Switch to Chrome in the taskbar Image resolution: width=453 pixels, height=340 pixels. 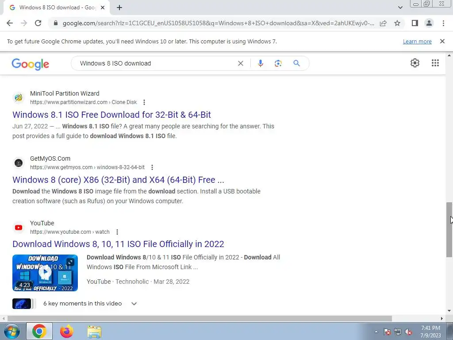point(39,331)
